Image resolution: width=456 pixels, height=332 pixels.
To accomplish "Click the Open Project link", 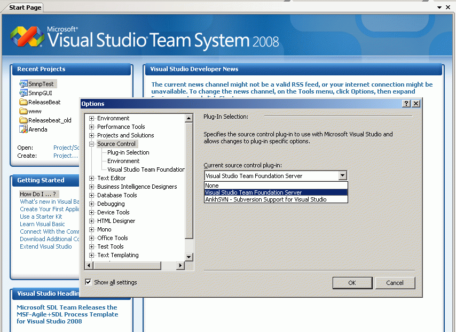I will pos(66,148).
